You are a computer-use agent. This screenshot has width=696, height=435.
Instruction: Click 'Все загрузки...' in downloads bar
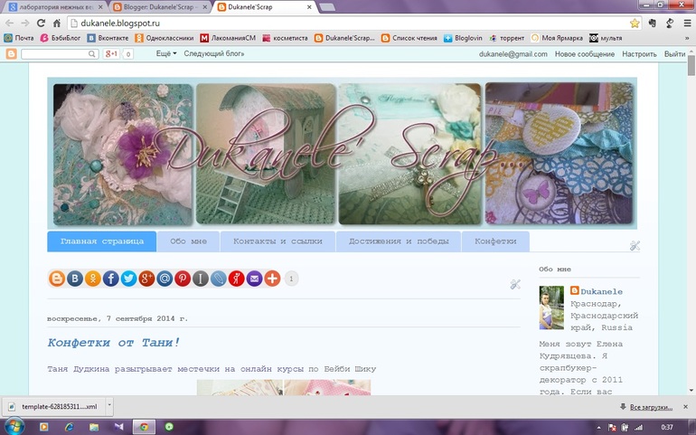tap(649, 408)
